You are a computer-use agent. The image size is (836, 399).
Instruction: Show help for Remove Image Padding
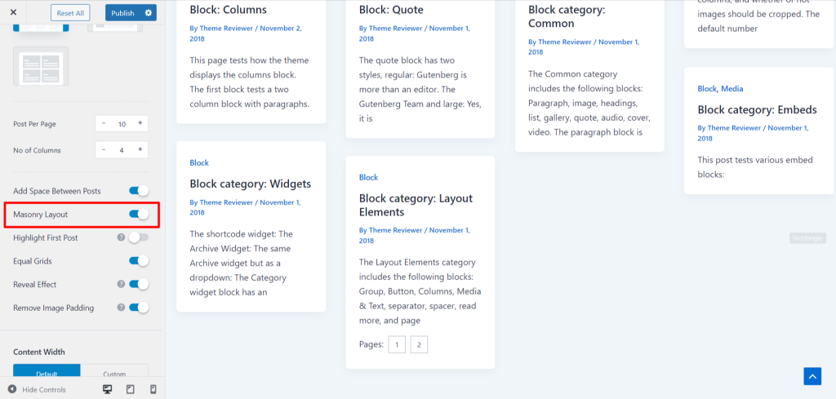121,308
